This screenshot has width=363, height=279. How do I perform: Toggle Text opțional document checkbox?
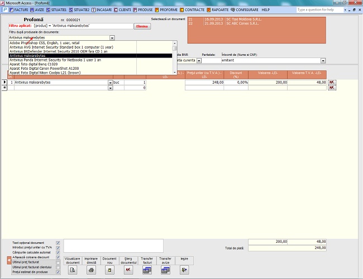pos(58,243)
